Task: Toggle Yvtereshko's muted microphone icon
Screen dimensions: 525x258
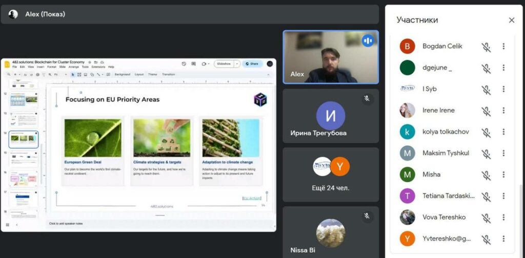Action: tap(486, 240)
